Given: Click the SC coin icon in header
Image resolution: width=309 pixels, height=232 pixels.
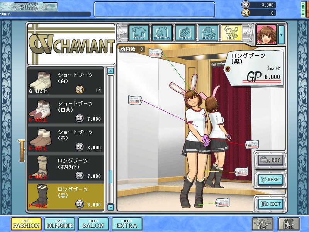Looking at the screenshot, I should [x=246, y=13].
